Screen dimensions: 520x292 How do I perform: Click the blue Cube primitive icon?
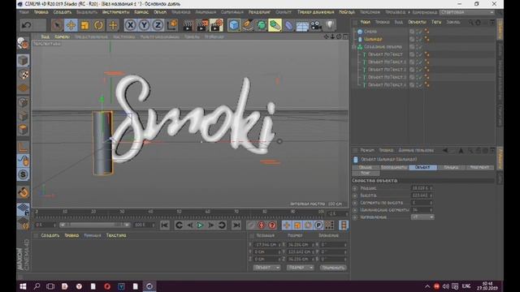point(234,25)
